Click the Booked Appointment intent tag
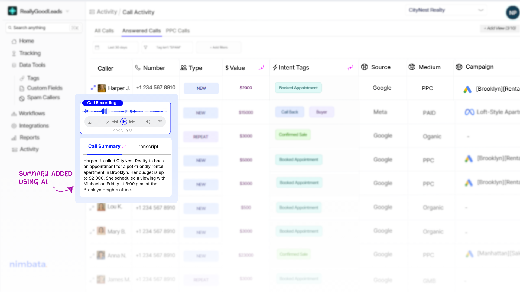 coord(298,88)
